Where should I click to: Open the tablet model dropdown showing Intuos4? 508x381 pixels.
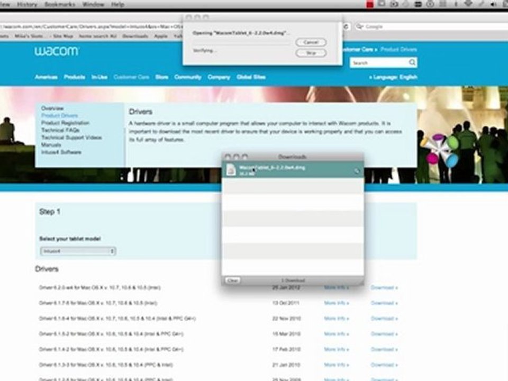(78, 251)
